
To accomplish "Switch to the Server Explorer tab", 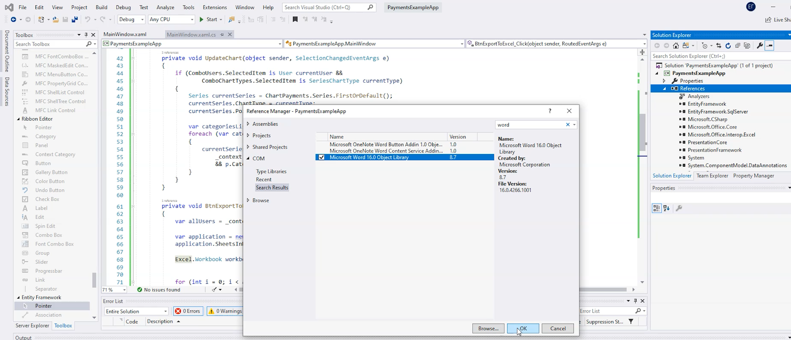I will (x=32, y=325).
